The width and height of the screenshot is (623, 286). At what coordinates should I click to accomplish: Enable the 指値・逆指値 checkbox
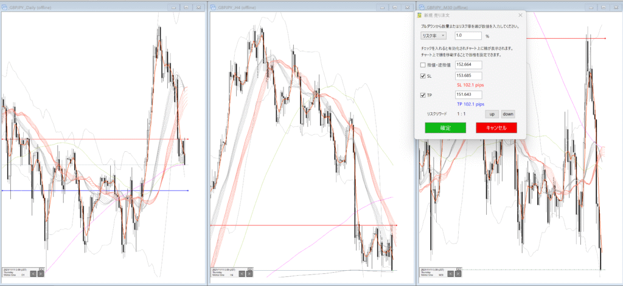pyautogui.click(x=423, y=65)
